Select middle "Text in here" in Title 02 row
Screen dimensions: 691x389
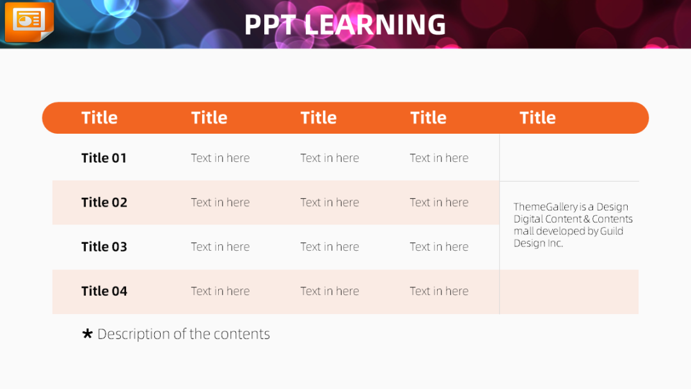pyautogui.click(x=330, y=202)
